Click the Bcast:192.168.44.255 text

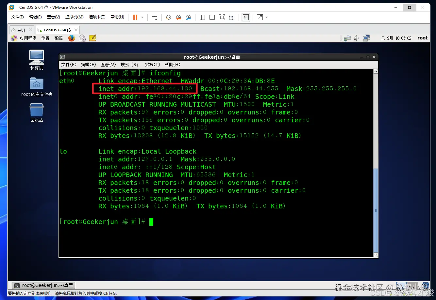click(x=239, y=89)
